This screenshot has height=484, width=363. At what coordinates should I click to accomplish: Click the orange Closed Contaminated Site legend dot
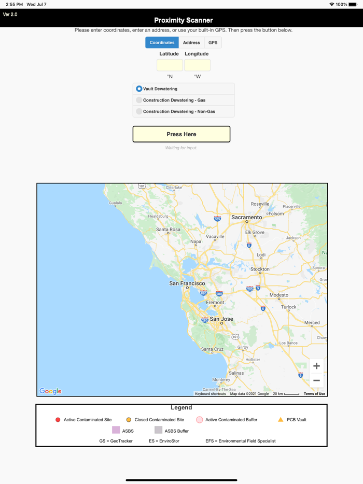pos(129,420)
